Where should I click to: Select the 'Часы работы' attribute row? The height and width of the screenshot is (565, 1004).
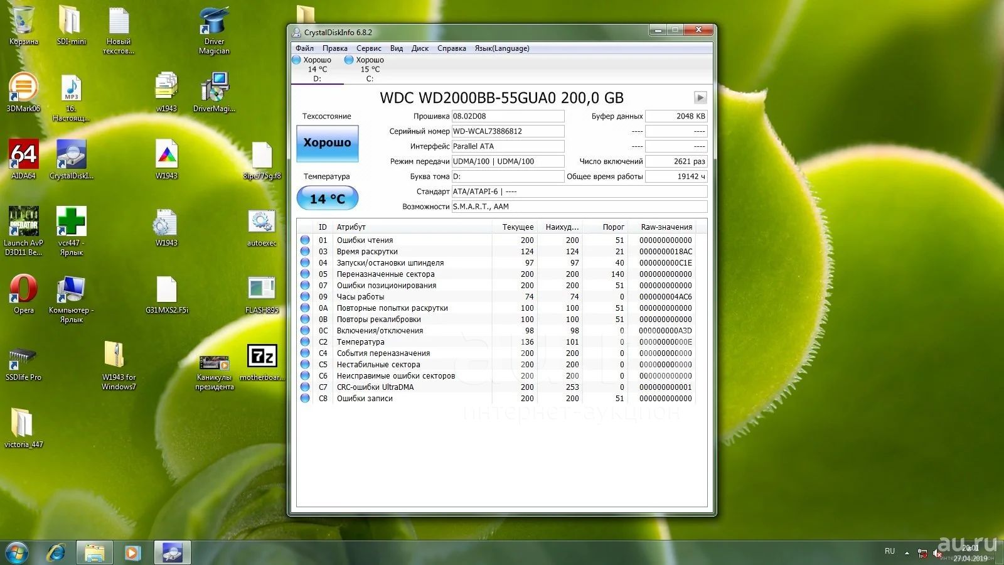pos(496,296)
